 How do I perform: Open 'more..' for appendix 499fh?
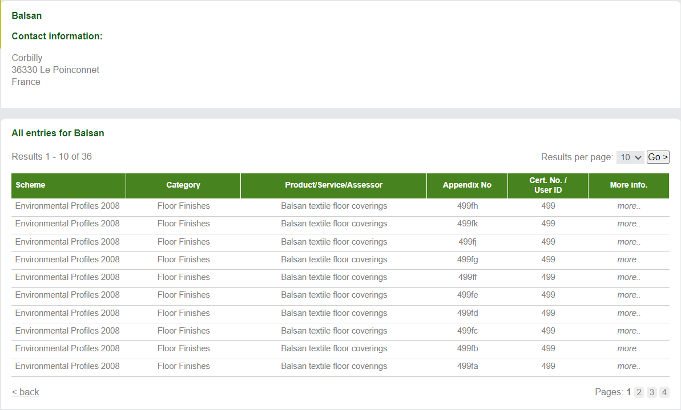click(x=628, y=206)
